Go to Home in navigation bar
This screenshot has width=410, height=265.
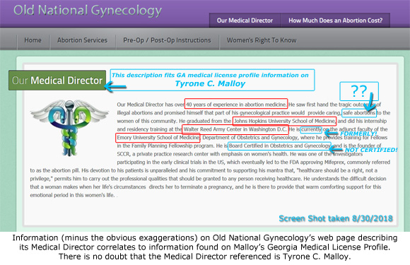[x=33, y=40]
